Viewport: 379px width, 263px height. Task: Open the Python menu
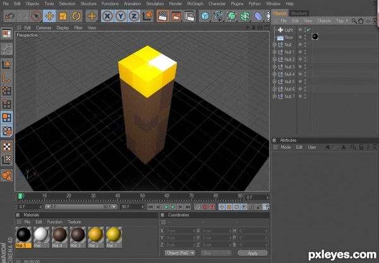[255, 4]
